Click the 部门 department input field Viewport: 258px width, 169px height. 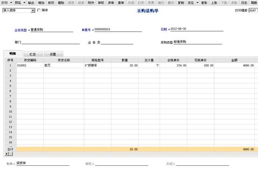coord(51,42)
